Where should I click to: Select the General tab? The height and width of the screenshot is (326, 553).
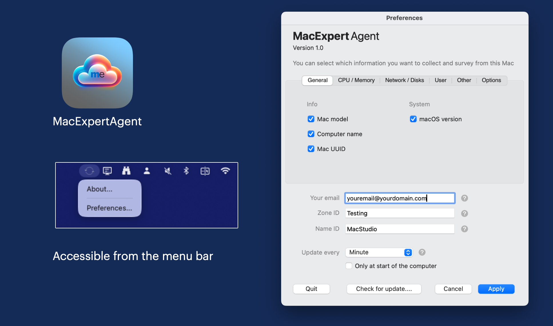point(317,80)
